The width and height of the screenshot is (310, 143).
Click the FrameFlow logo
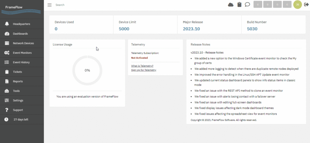coord(21,9)
